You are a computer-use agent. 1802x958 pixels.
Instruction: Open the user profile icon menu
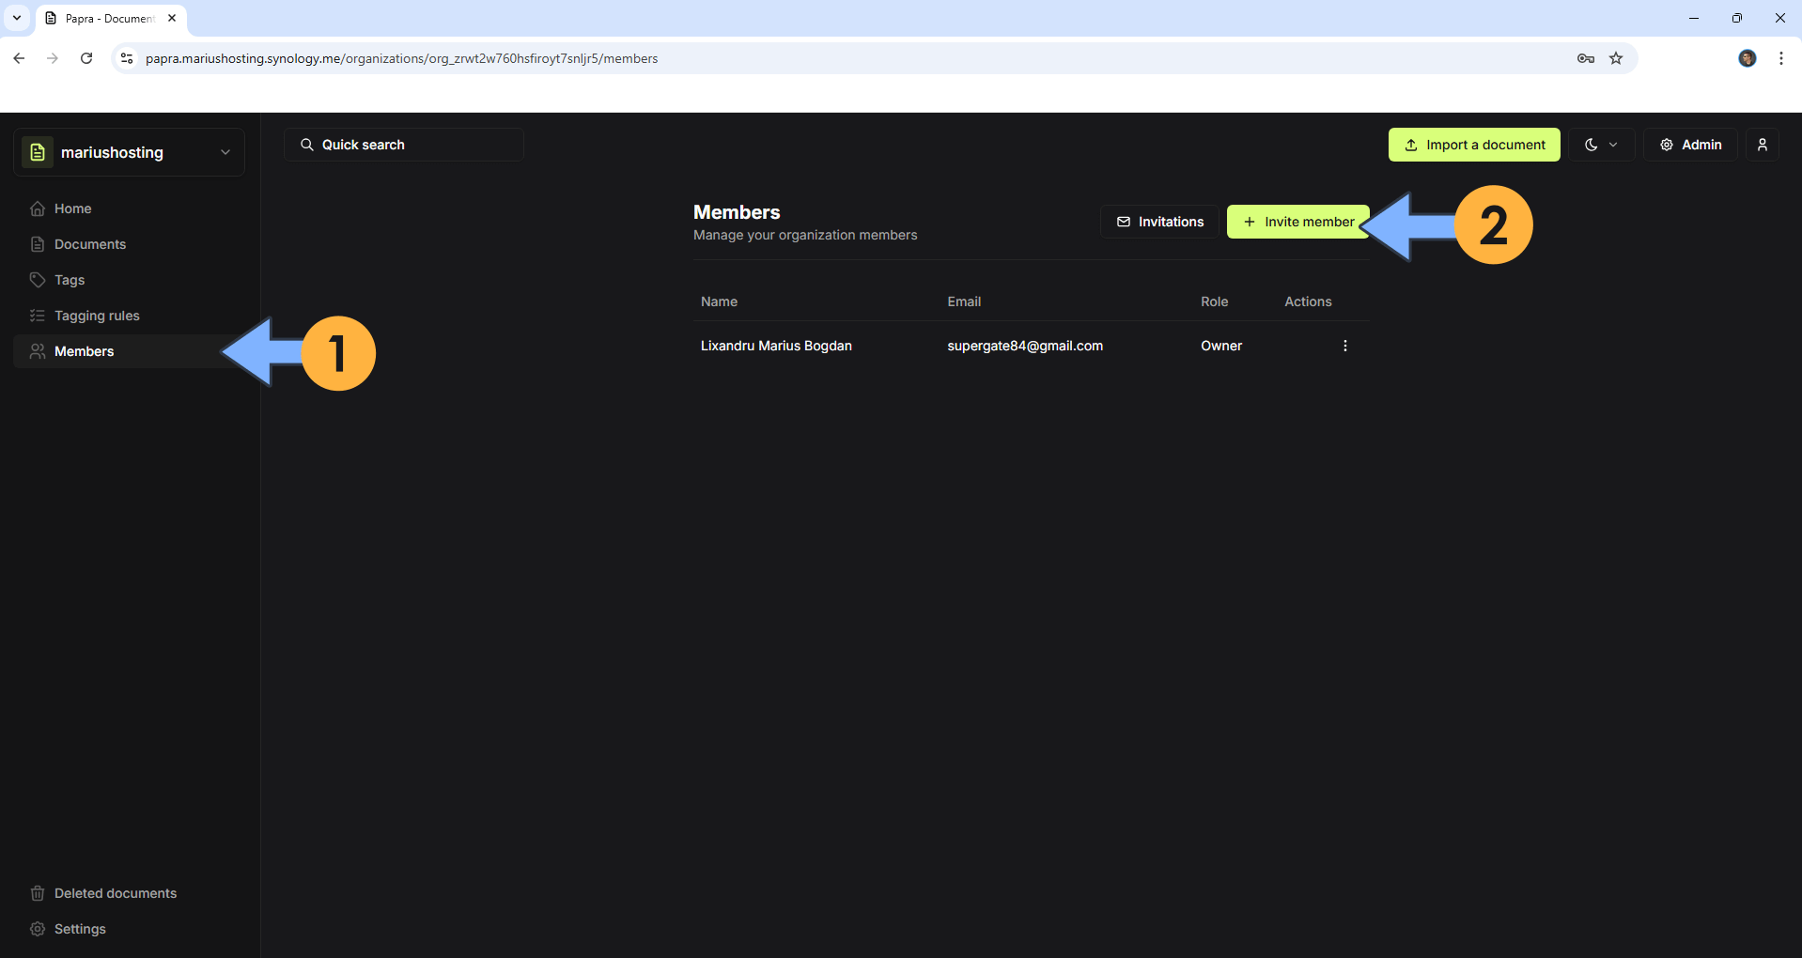click(1762, 145)
